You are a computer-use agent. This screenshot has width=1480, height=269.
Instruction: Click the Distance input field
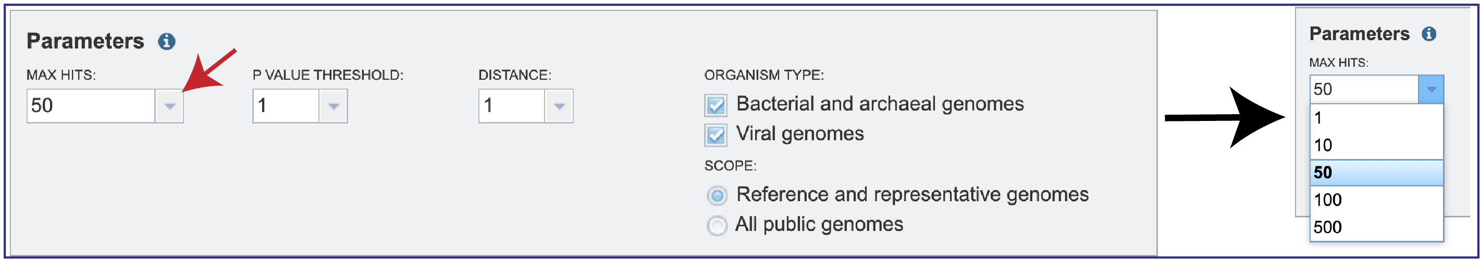(512, 106)
